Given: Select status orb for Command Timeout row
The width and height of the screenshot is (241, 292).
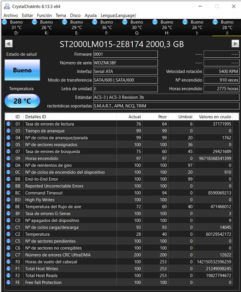Looking at the screenshot, I should pyautogui.click(x=8, y=193).
